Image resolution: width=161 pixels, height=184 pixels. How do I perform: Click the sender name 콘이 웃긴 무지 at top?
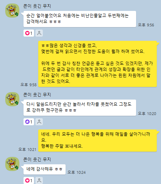37,6
